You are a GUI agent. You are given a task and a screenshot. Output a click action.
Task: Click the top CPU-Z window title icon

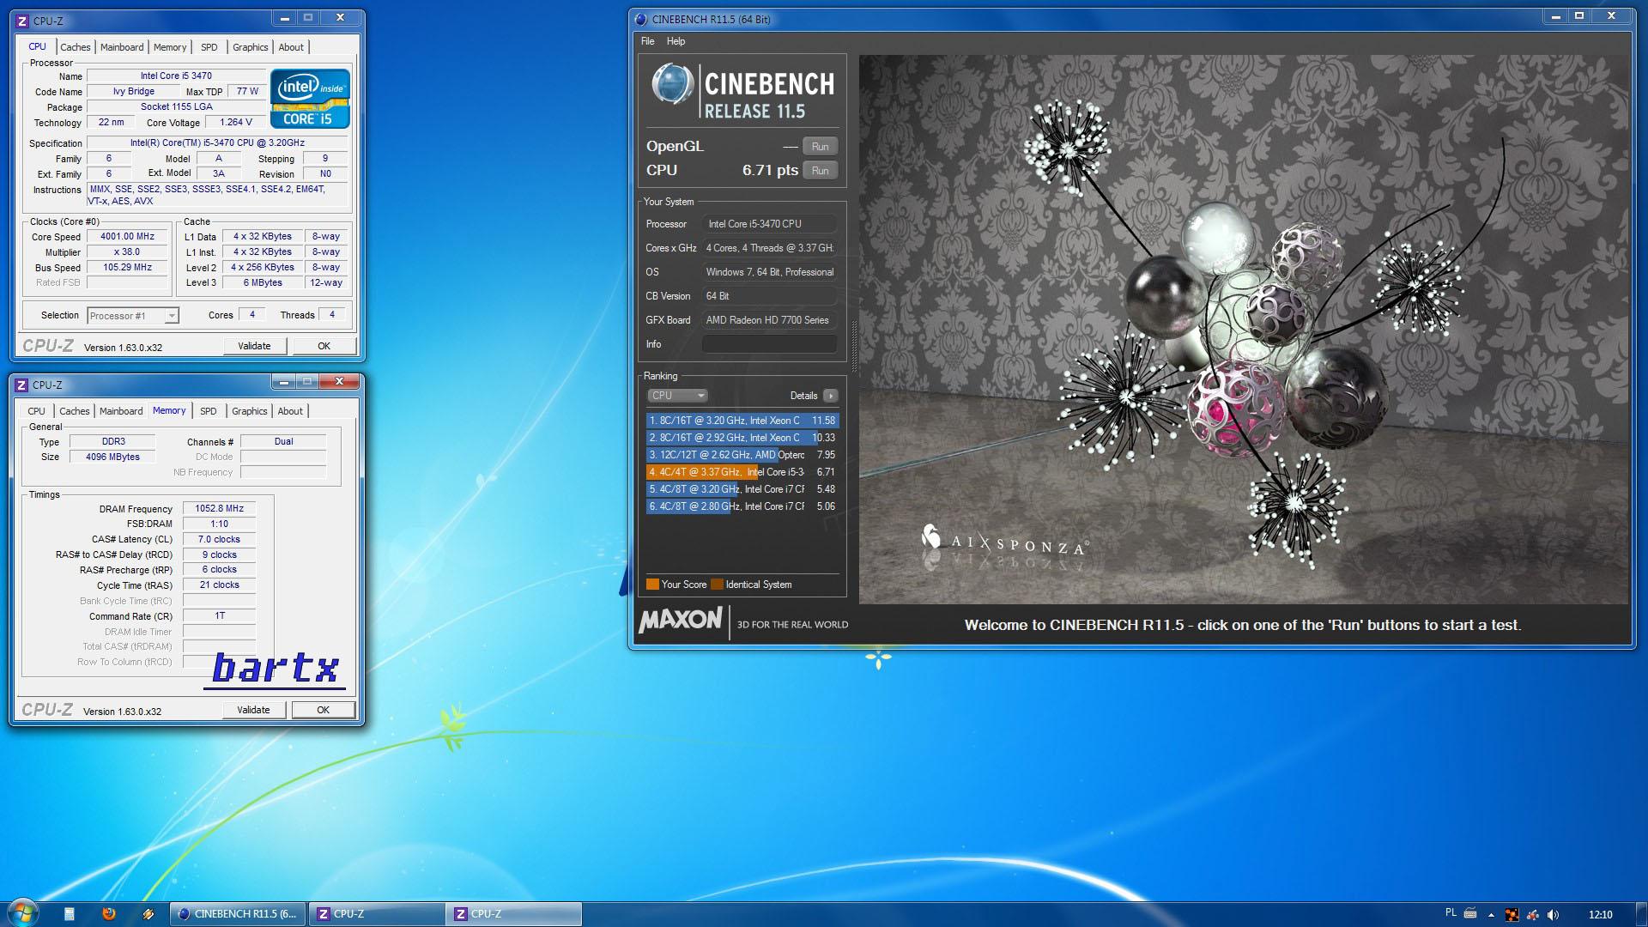click(23, 21)
